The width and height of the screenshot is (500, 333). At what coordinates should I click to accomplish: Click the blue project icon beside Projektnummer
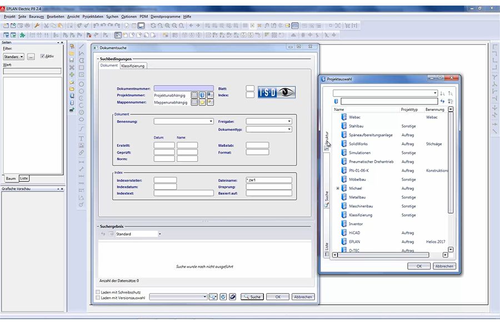[202, 95]
